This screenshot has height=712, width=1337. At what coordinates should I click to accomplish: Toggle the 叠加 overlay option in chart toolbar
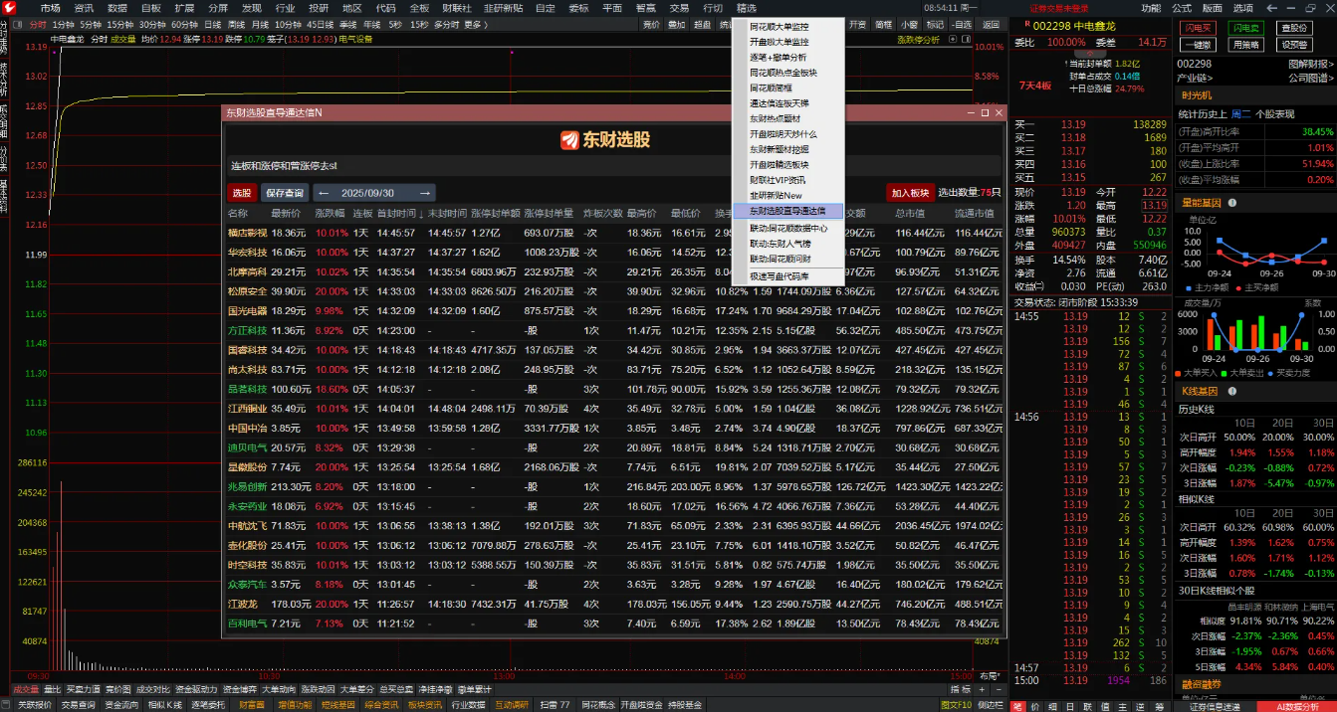[677, 25]
